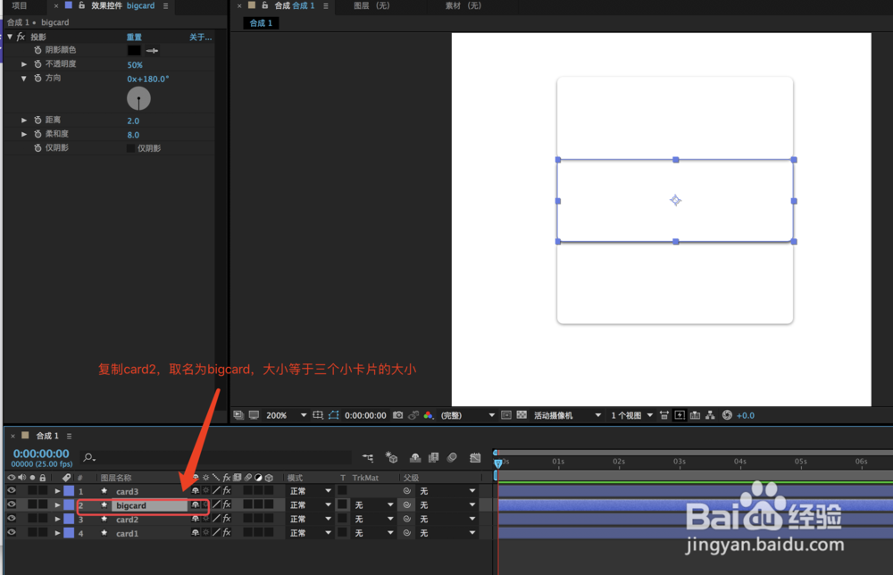Click the draft 3D icon in timeline
Viewport: 893px width, 575px height.
click(391, 457)
